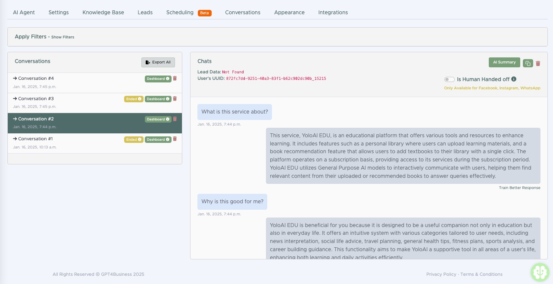Screen dimensions: 553x284
Task: Open Conversation #4 in the list
Action: click(36, 79)
